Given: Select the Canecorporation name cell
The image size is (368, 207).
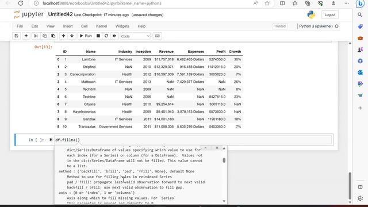Looking at the screenshot, I should click(83, 74).
